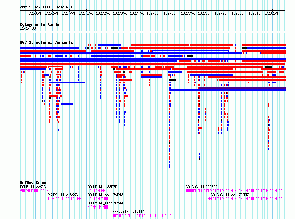295x219 pixels.
Task: Click the PGAM5 NM_001170544 gene glyph
Action: [x=98, y=207]
